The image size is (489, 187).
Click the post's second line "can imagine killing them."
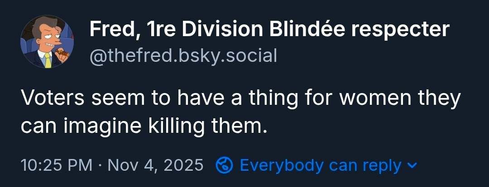[141, 126]
